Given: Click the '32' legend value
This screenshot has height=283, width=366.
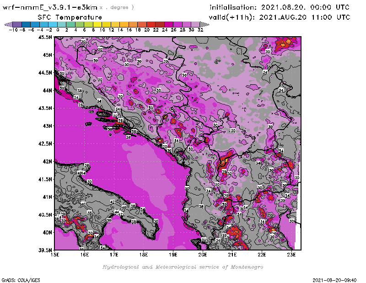Looking at the screenshot, I should point(200,30).
